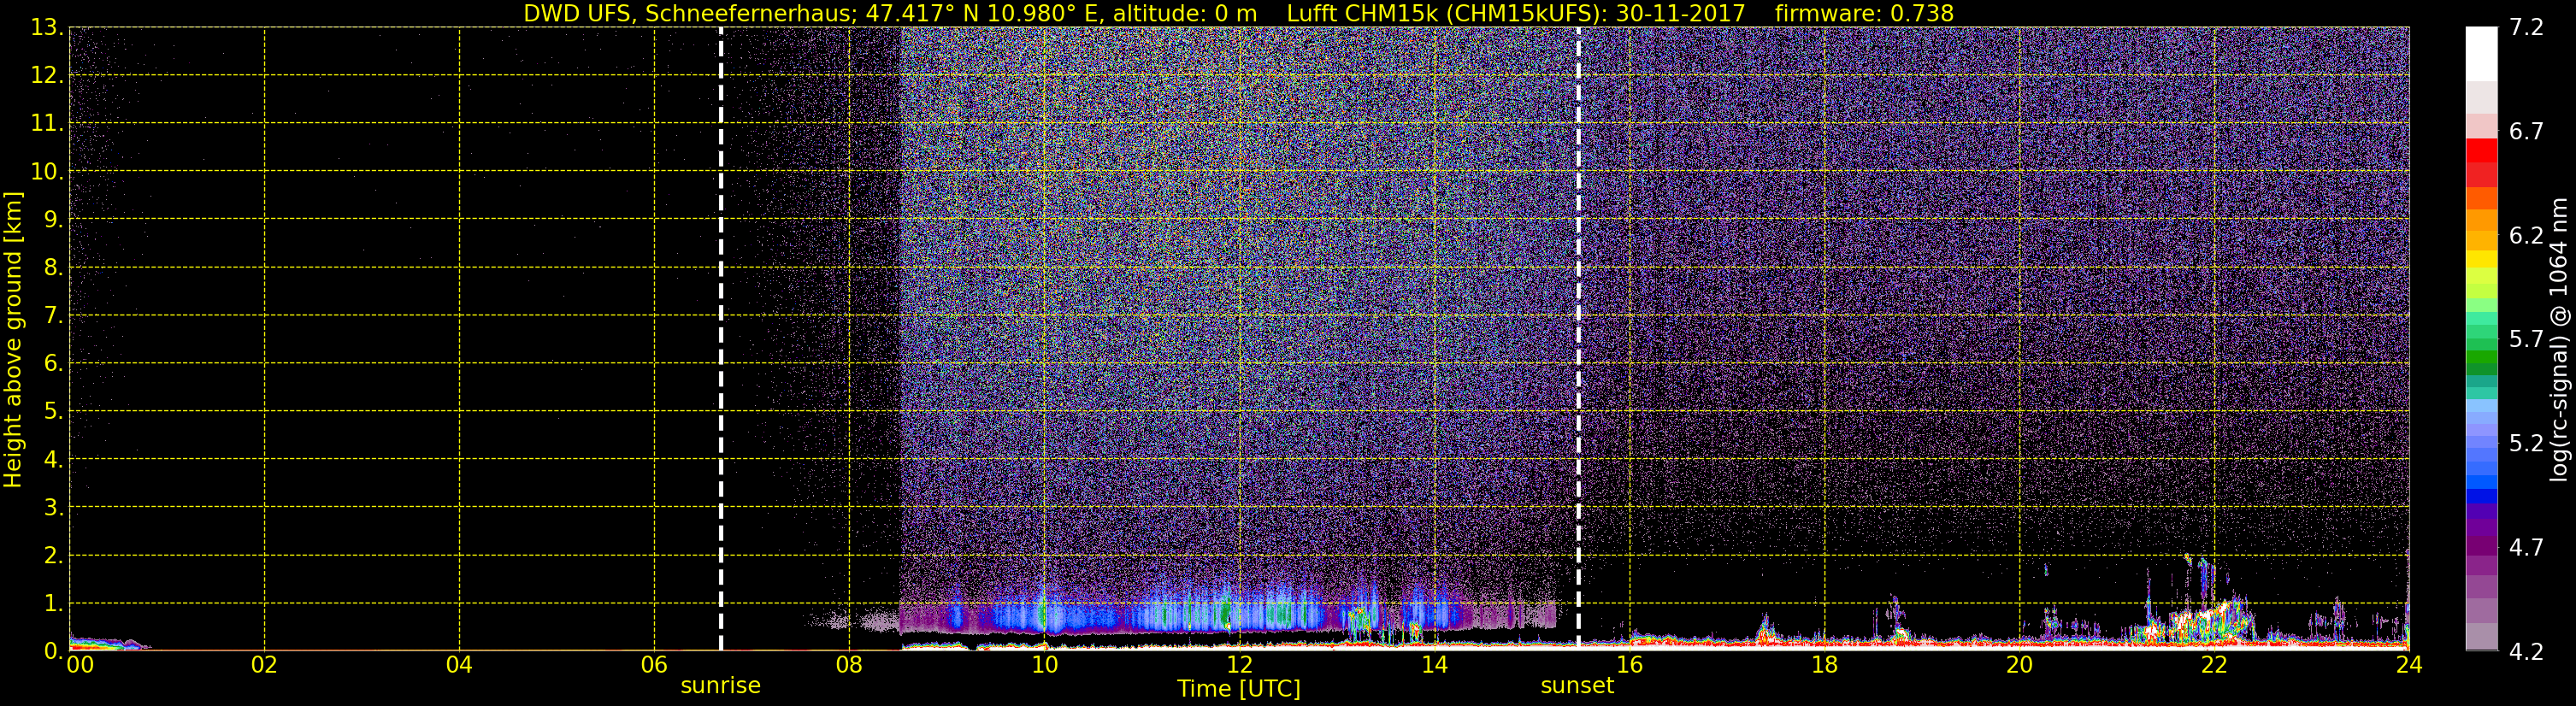Viewport: 2576px width, 706px height.
Task: Click the 'Height above ground [km]' axis label
Action: tap(13, 339)
